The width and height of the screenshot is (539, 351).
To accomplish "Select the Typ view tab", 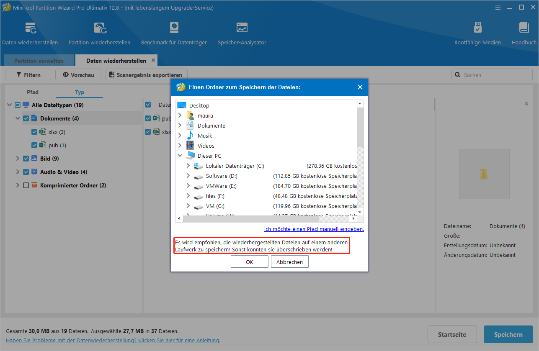I will 80,92.
